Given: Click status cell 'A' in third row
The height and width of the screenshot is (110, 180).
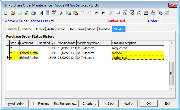Looking at the screenshot, I should tap(14, 58).
